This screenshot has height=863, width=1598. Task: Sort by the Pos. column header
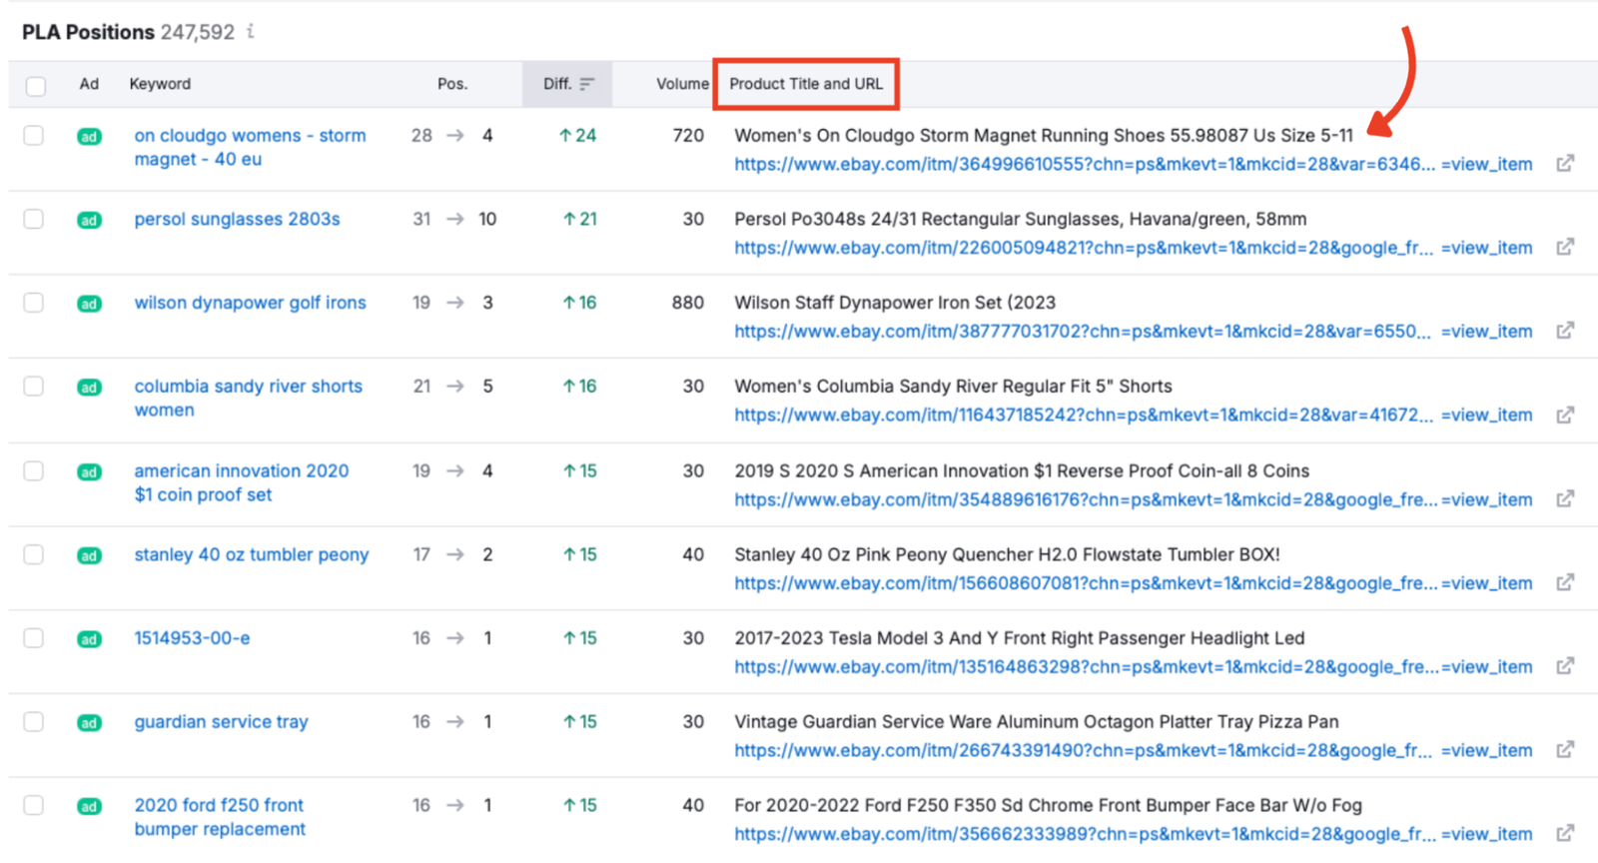pos(452,84)
